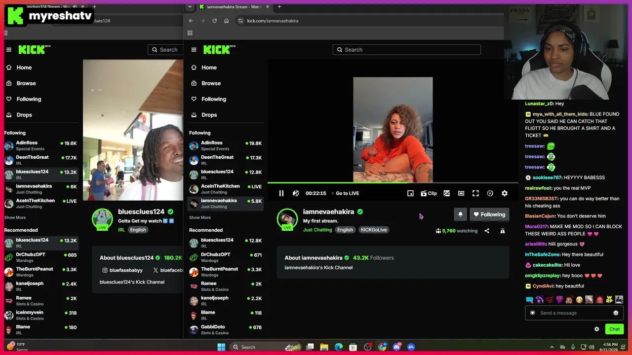Share the iamnevaehakira stream
Image resolution: width=632 pixels, height=355 pixels.
click(x=487, y=231)
